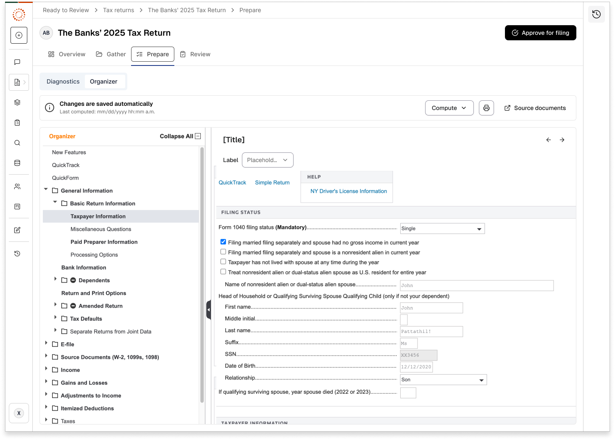Check spouse is a nonresident alien checkbox

pyautogui.click(x=223, y=252)
